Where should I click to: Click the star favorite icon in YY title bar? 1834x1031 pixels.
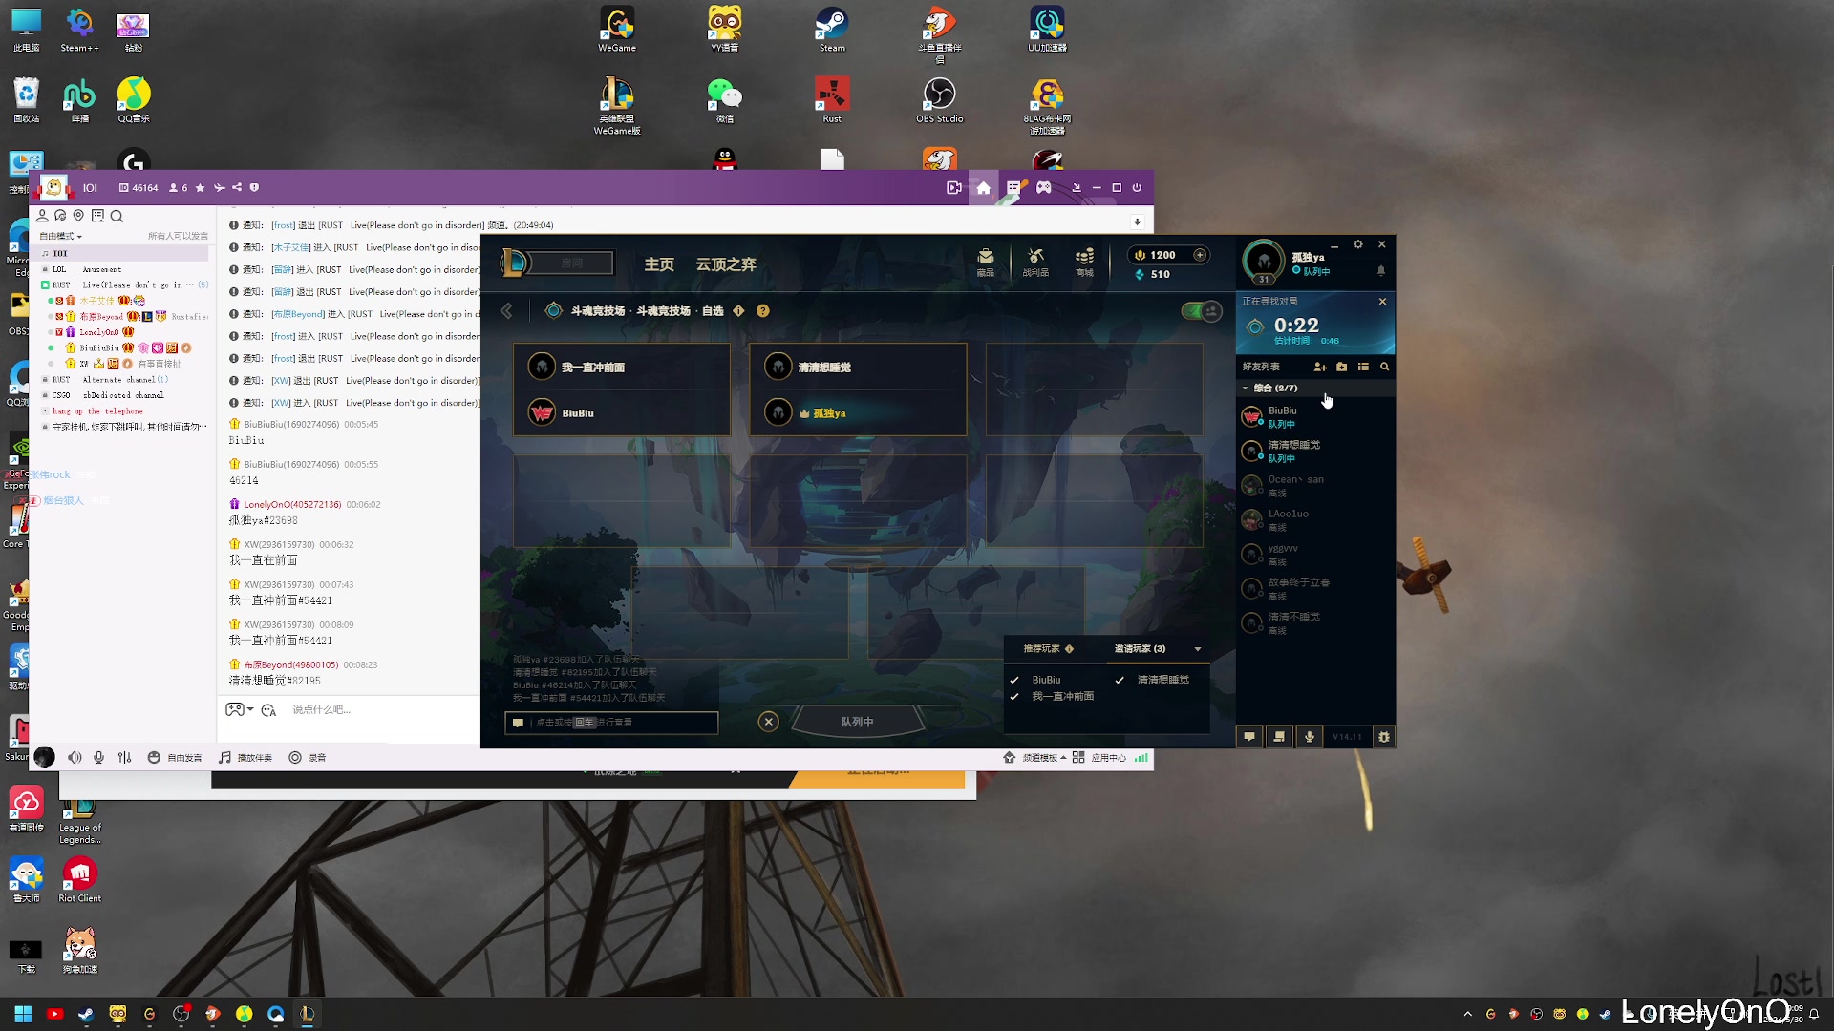[x=200, y=188]
